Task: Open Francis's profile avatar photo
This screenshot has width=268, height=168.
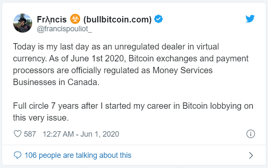Action: [x=22, y=23]
